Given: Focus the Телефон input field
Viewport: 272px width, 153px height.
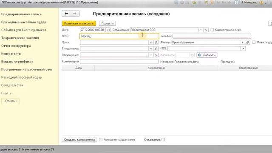Looking at the screenshot, I should click(212, 36).
